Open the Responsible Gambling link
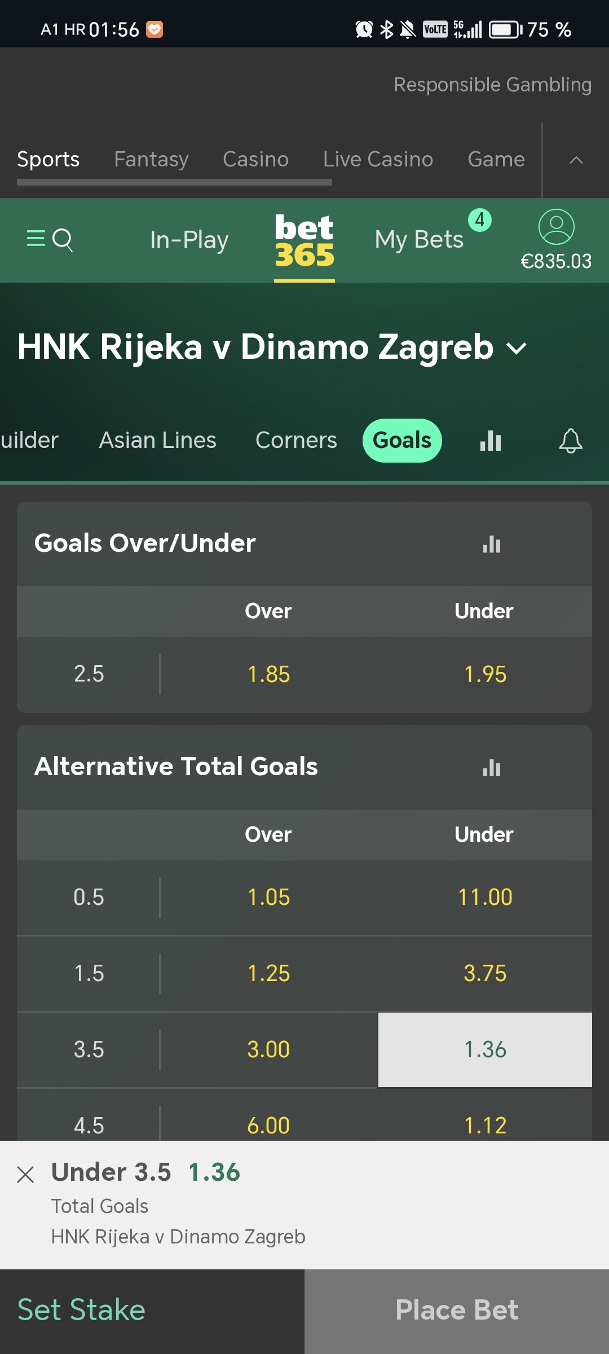 point(492,85)
